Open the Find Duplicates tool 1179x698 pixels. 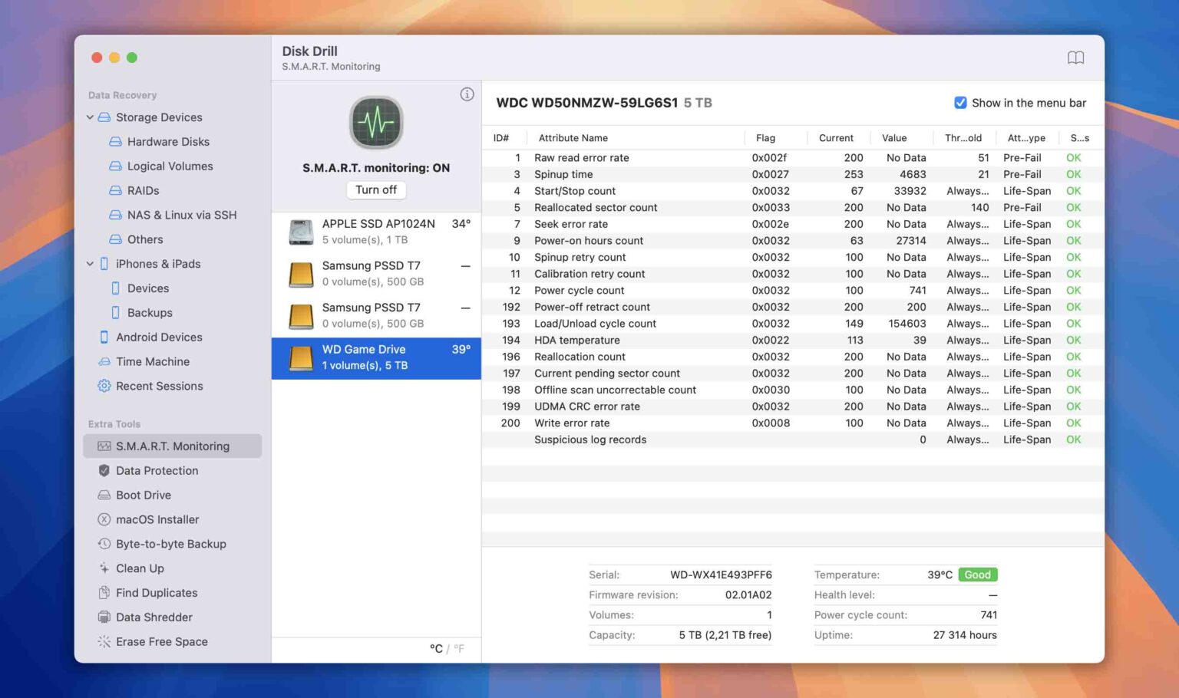click(x=157, y=592)
